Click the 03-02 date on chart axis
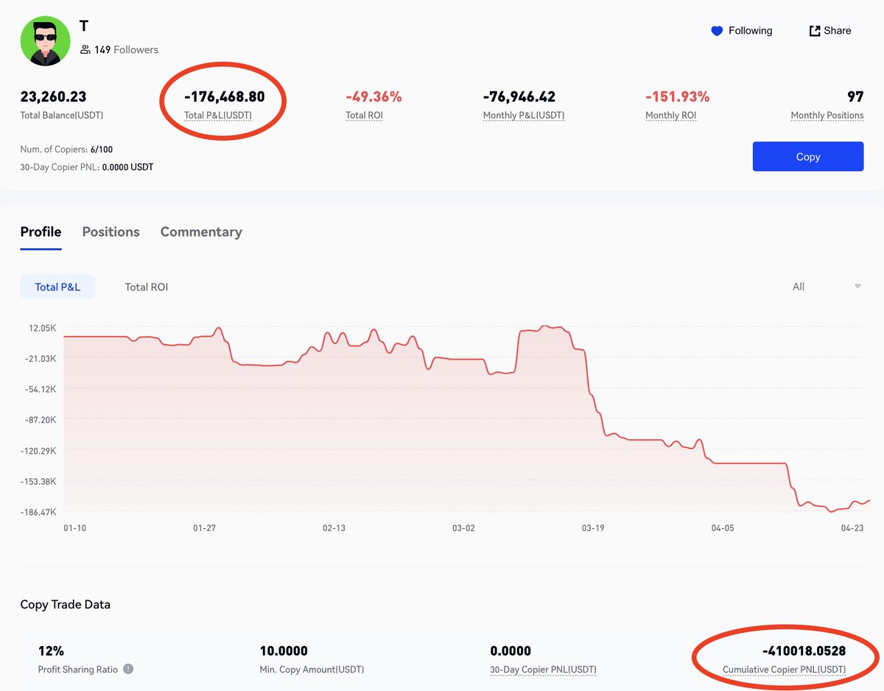 (463, 528)
